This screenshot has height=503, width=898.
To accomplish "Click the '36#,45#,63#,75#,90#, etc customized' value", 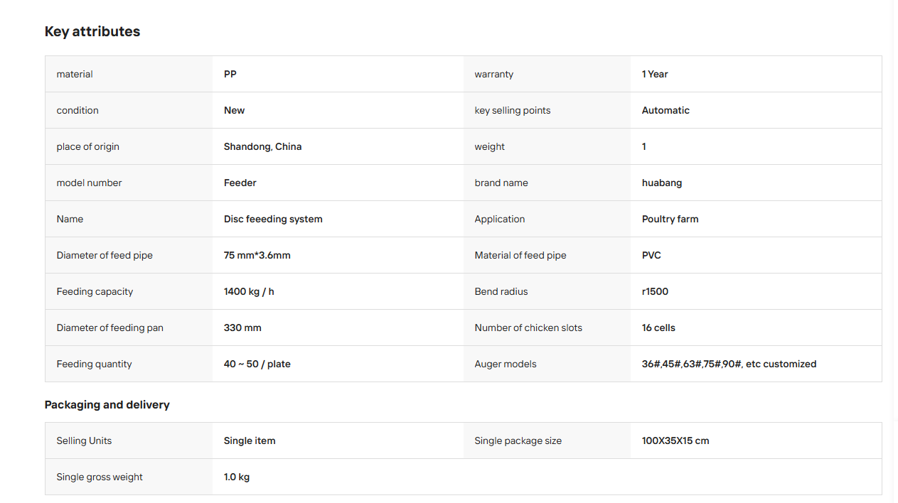I will 729,364.
